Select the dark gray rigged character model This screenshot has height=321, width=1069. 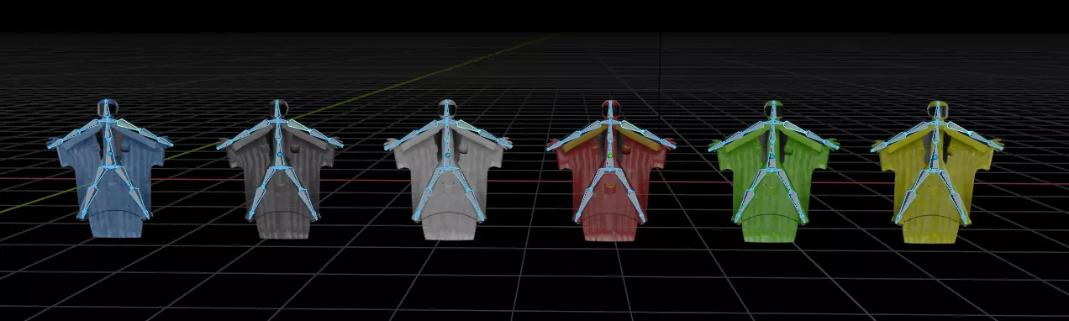tap(280, 170)
